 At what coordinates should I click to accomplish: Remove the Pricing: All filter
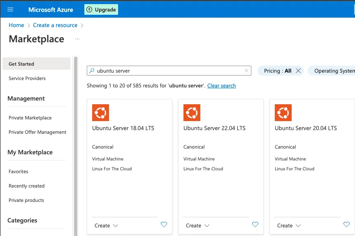(298, 71)
